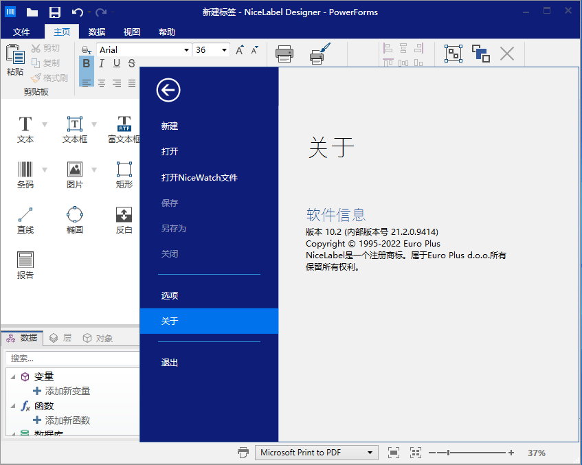
Task: Save the label with the floppy disk icon
Action: (x=55, y=12)
